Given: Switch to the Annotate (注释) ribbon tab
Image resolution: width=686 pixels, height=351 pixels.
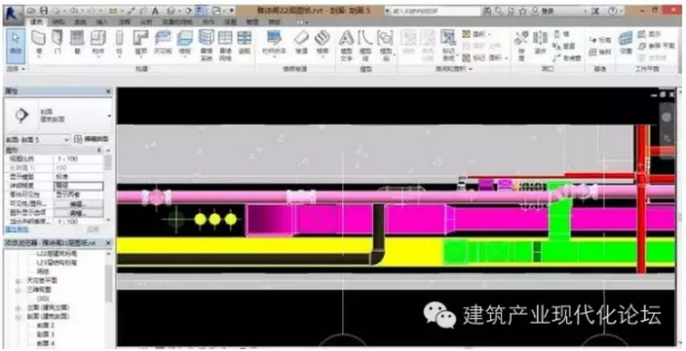Looking at the screenshot, I should (124, 21).
